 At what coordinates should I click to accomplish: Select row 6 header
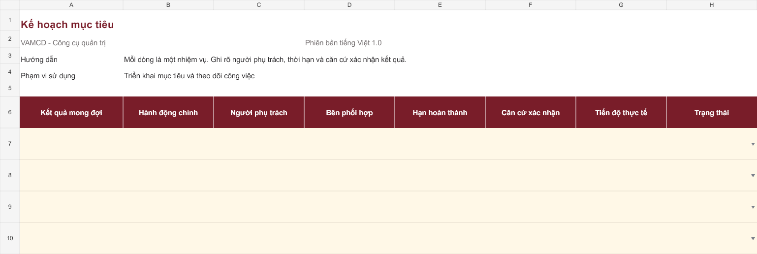click(x=10, y=112)
